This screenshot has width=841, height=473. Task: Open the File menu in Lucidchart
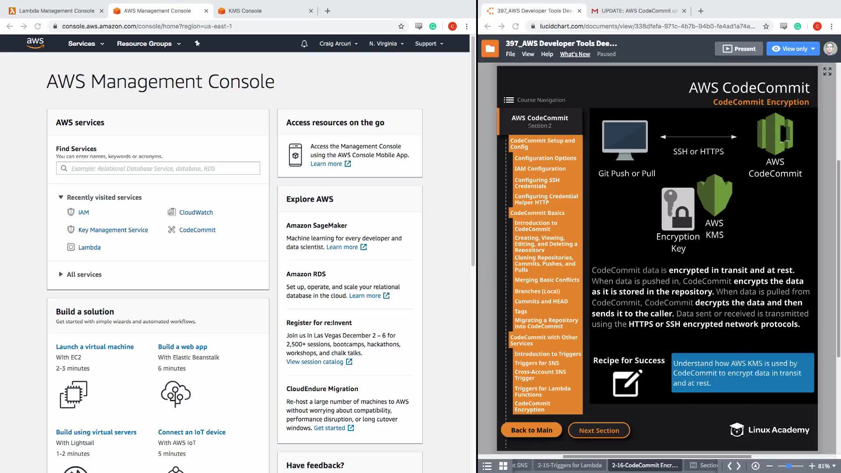click(x=510, y=54)
